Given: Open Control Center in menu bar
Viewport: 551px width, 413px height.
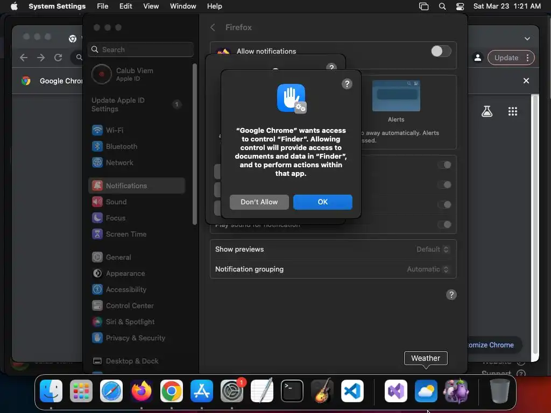Looking at the screenshot, I should tap(460, 6).
